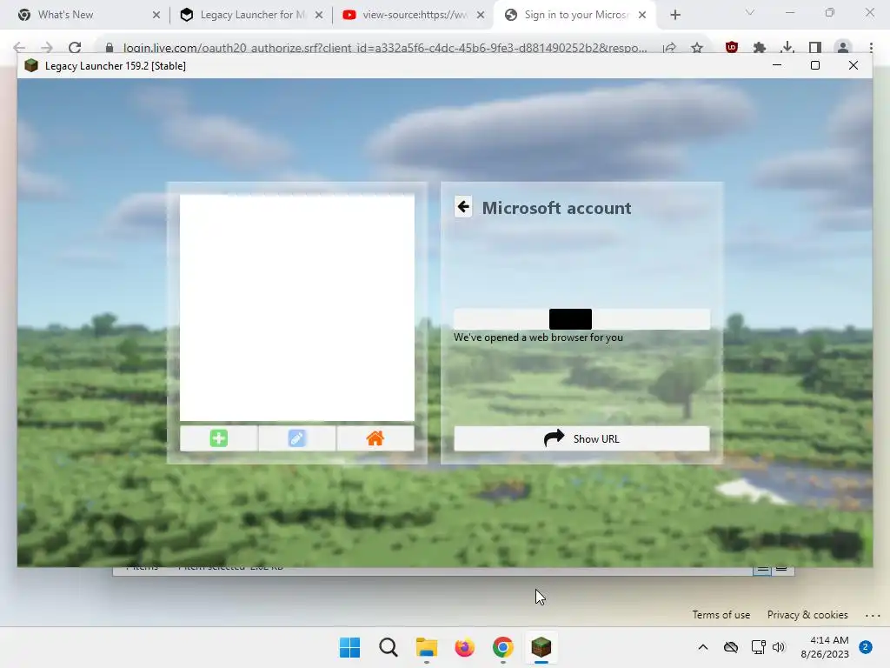890x668 pixels.
Task: Close the Legacy Launcher window
Action: tap(853, 65)
